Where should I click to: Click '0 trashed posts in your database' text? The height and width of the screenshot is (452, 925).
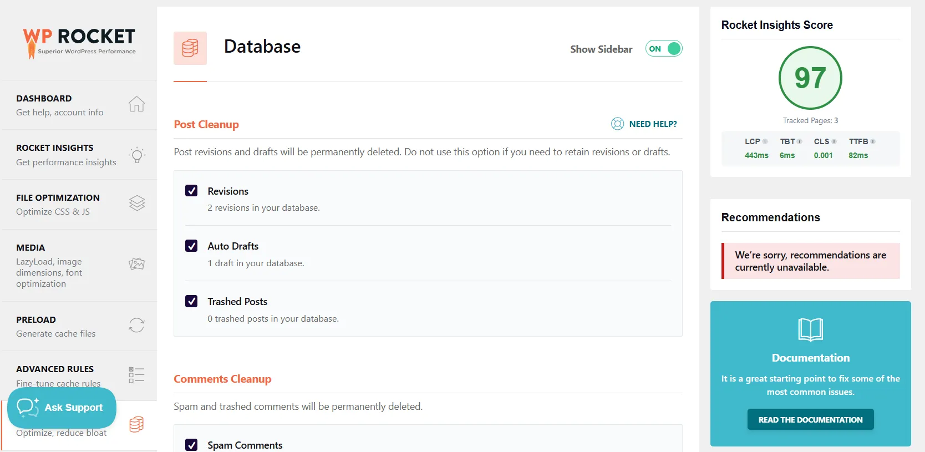(x=273, y=318)
